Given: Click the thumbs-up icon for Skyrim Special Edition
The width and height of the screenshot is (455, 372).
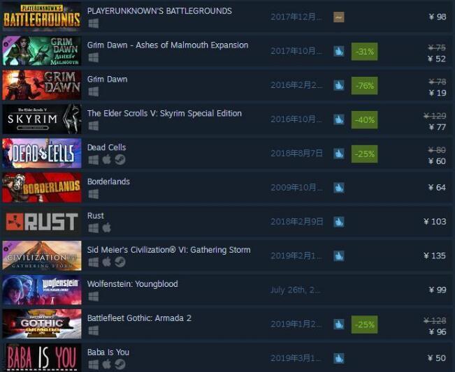Looking at the screenshot, I should tap(339, 119).
